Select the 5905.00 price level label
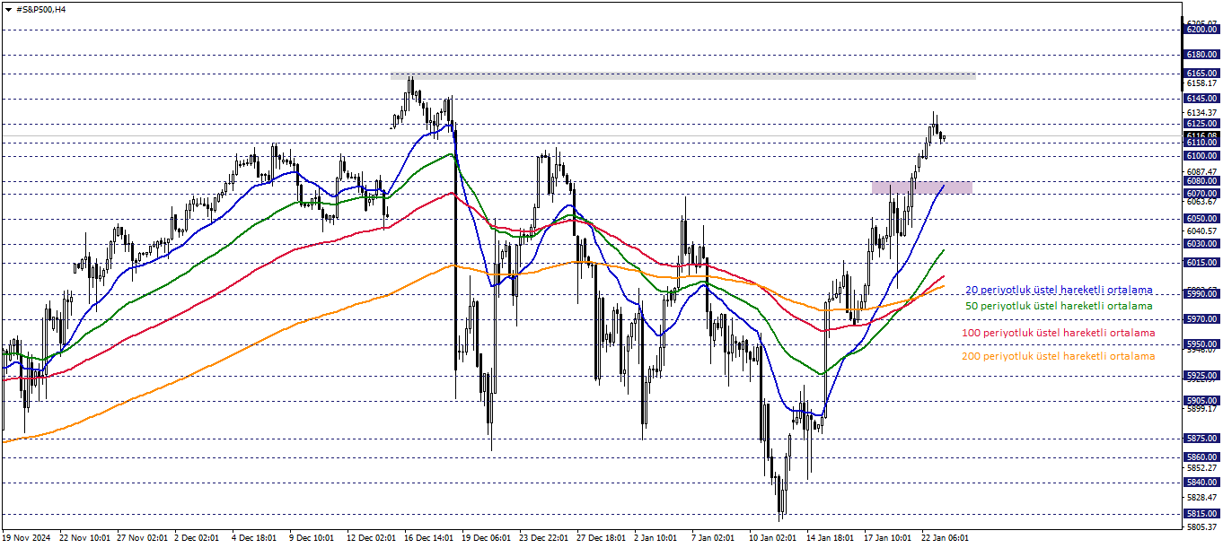1223x548 pixels. click(1201, 400)
